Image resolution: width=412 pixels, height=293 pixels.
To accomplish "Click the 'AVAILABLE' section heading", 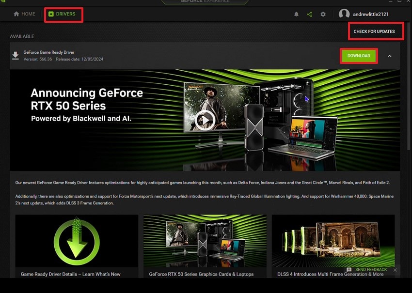I will click(22, 36).
